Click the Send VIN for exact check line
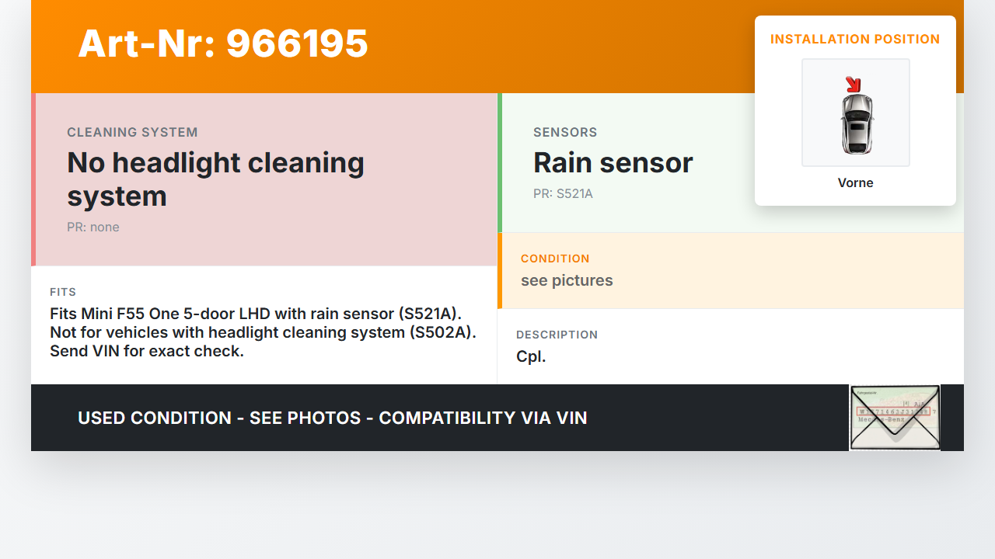995x559 pixels. [147, 351]
